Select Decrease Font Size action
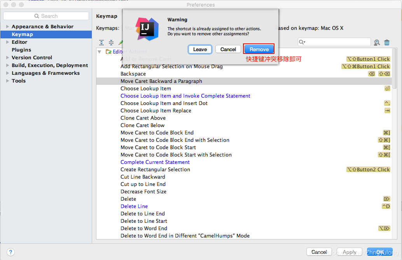 (143, 192)
